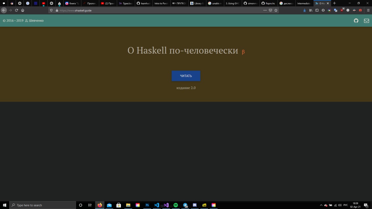Open the uBlock Origin extension icon

pos(342,10)
